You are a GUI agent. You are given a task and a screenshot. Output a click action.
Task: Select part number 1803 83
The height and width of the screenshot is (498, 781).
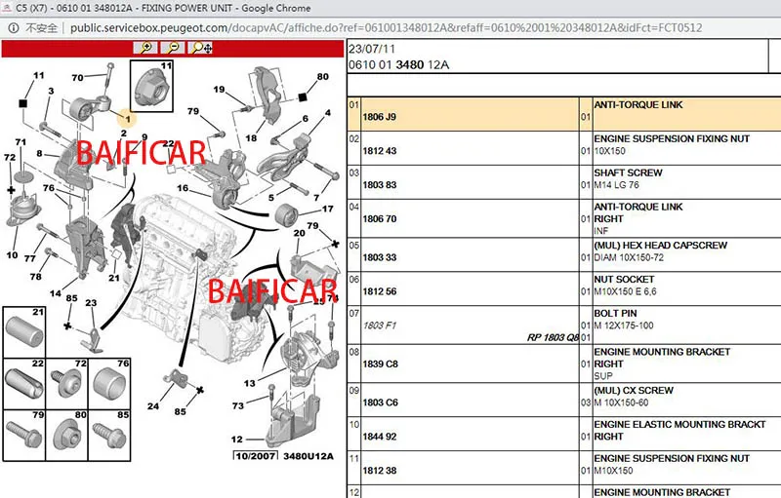[380, 185]
